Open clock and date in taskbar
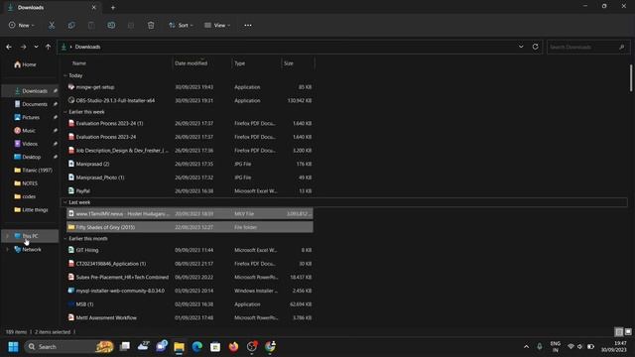 (614, 346)
